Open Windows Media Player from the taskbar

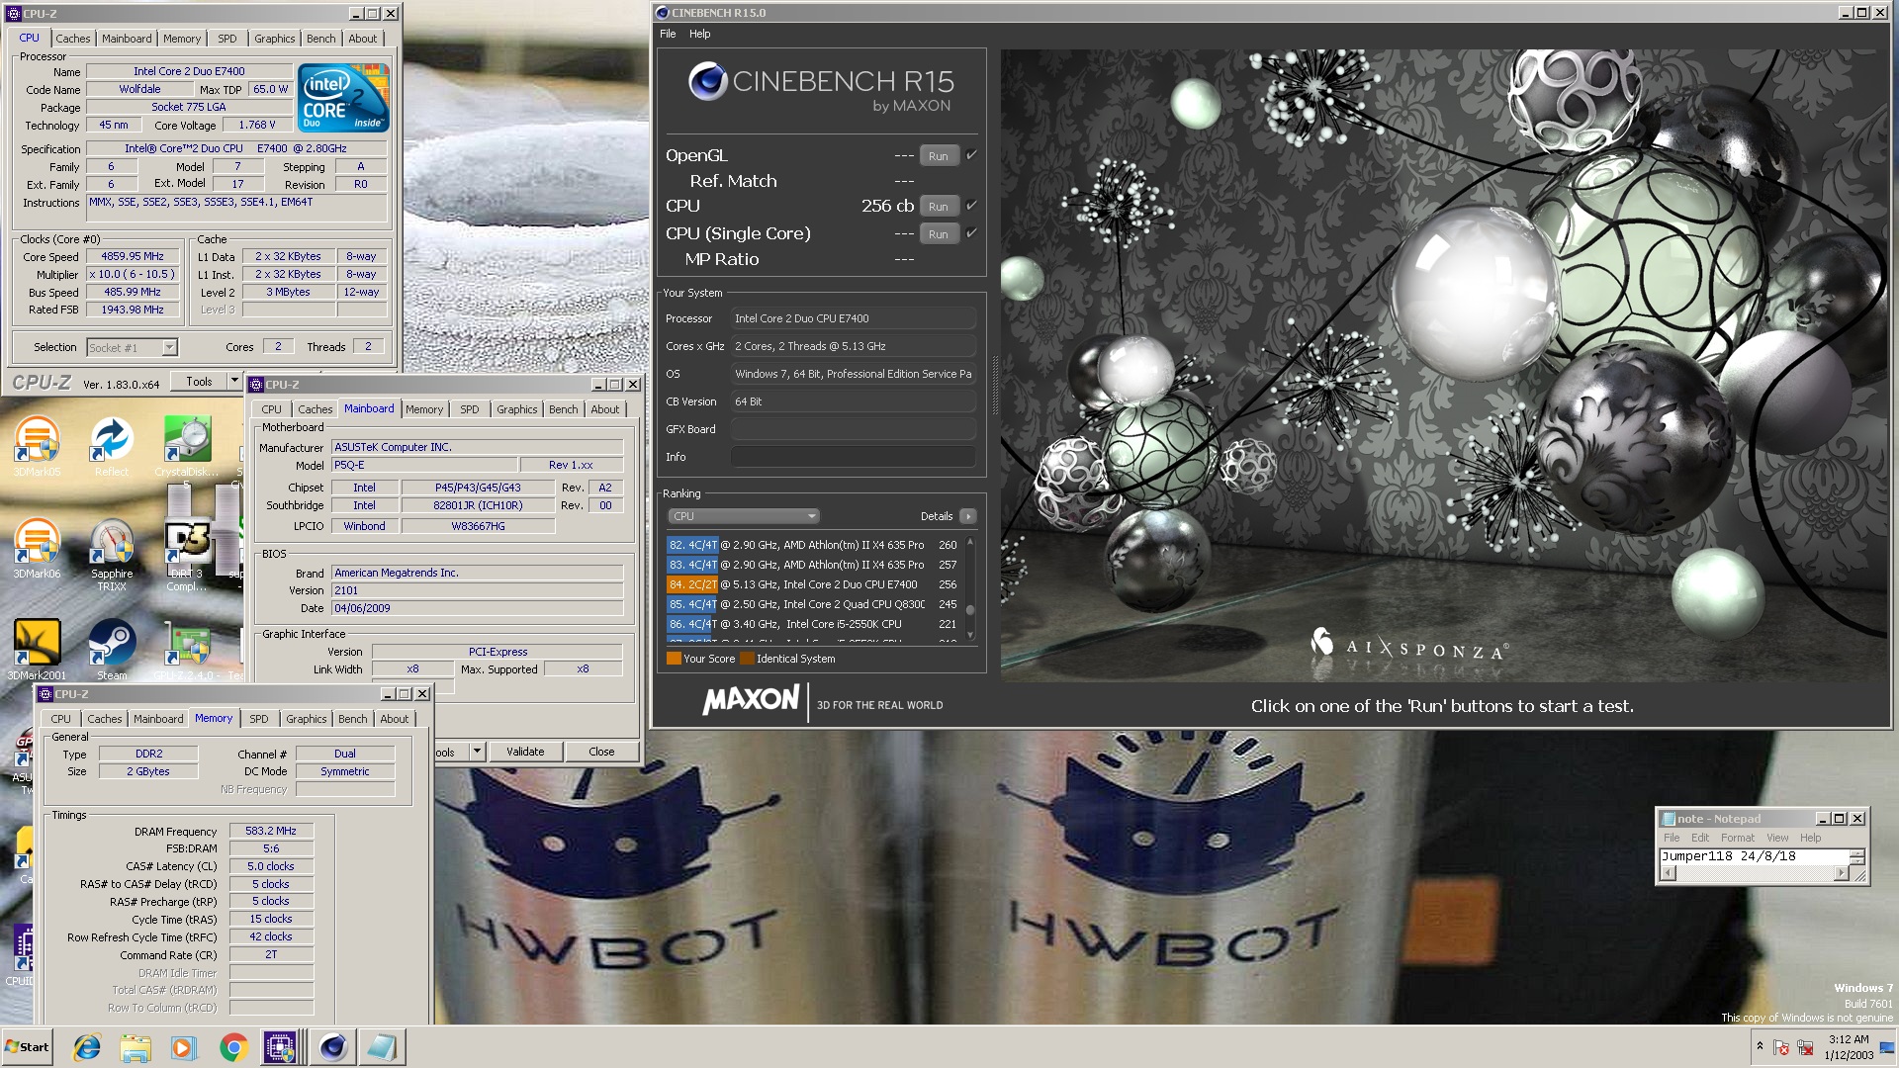point(184,1047)
